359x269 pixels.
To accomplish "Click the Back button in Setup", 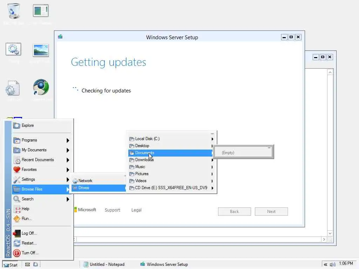I will pyautogui.click(x=235, y=212).
